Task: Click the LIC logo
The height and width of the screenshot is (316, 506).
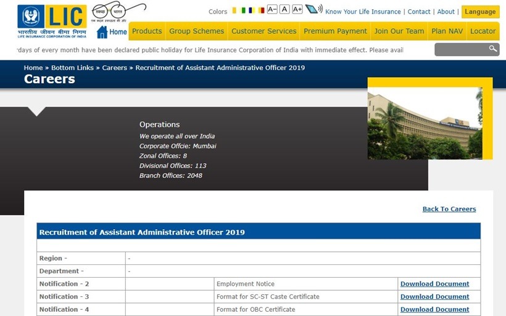Action: tap(52, 22)
